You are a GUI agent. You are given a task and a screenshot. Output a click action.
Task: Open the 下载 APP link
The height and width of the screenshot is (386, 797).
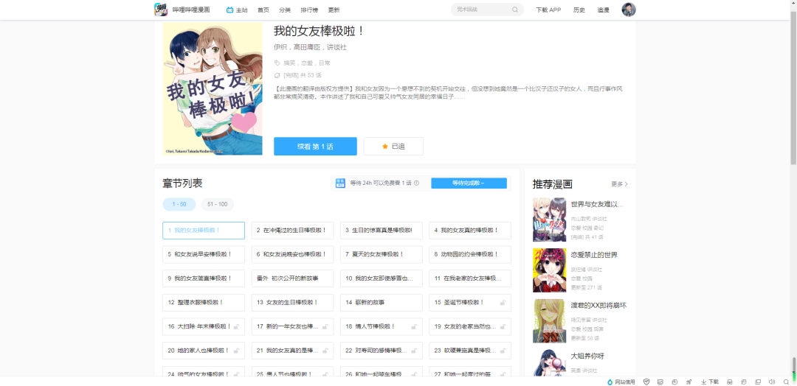click(x=548, y=10)
